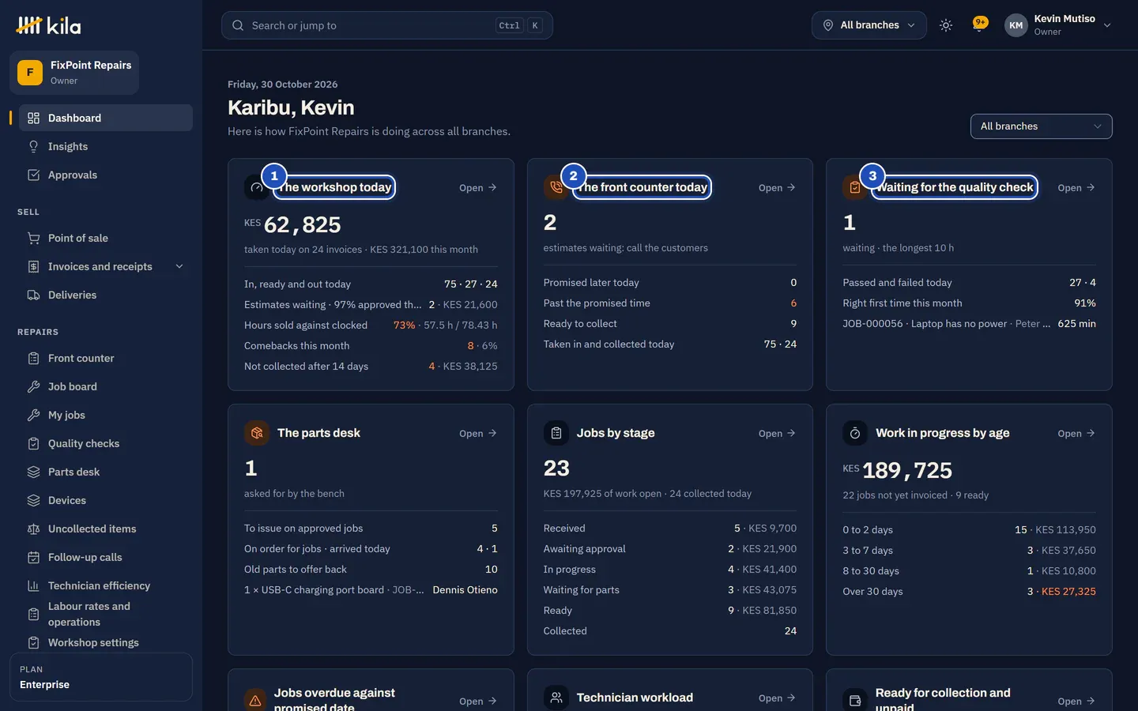Open Front counter in the sidebar
The image size is (1138, 711).
point(106,358)
